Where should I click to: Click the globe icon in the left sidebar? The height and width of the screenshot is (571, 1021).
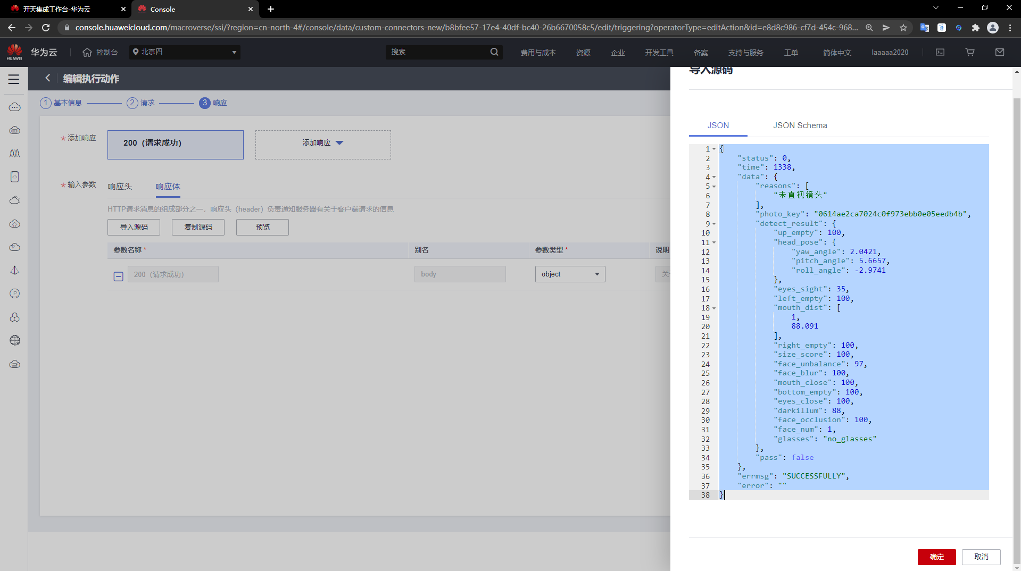[x=15, y=340]
